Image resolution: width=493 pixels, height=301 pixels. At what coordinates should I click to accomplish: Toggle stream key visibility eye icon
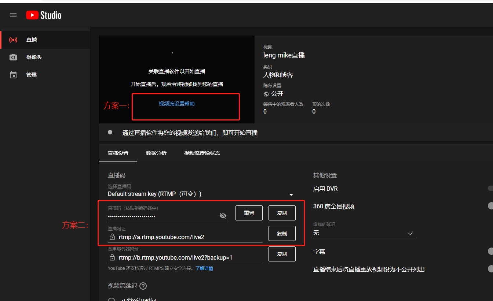point(223,216)
